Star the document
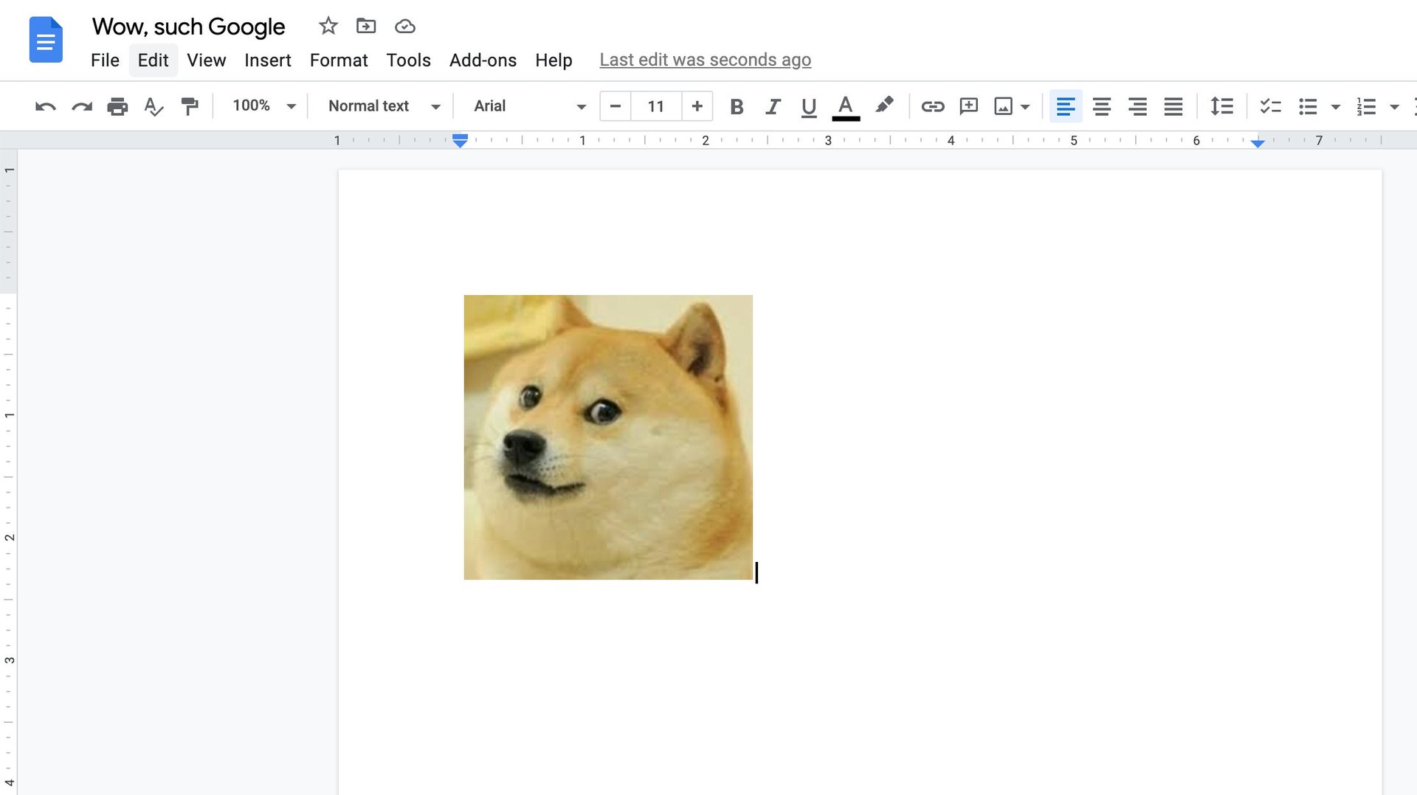The width and height of the screenshot is (1417, 795). (x=328, y=27)
